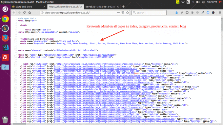
Task: Click the view-source URL address field
Action: 80,13
